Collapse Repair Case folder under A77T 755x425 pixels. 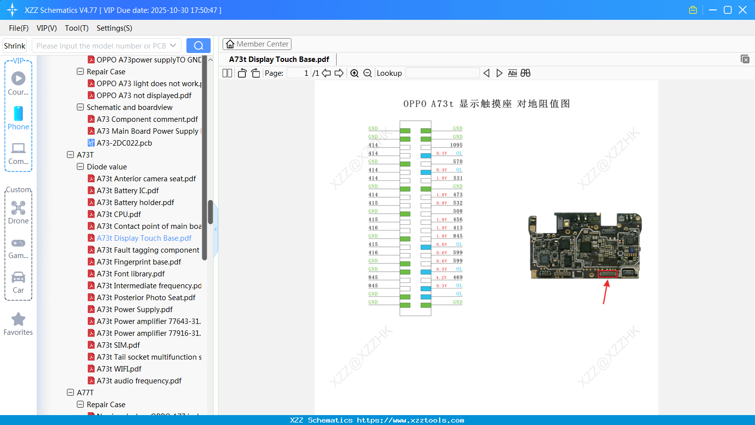tap(80, 404)
